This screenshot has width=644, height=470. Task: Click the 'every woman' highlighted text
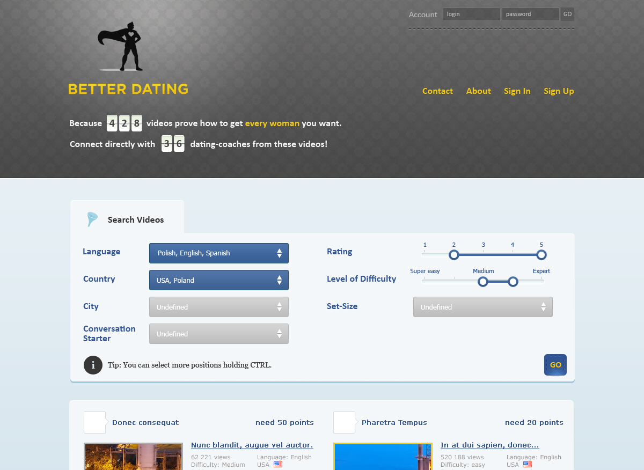tap(272, 123)
